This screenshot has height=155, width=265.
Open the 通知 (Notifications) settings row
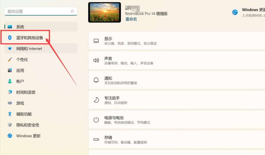pyautogui.click(x=176, y=80)
